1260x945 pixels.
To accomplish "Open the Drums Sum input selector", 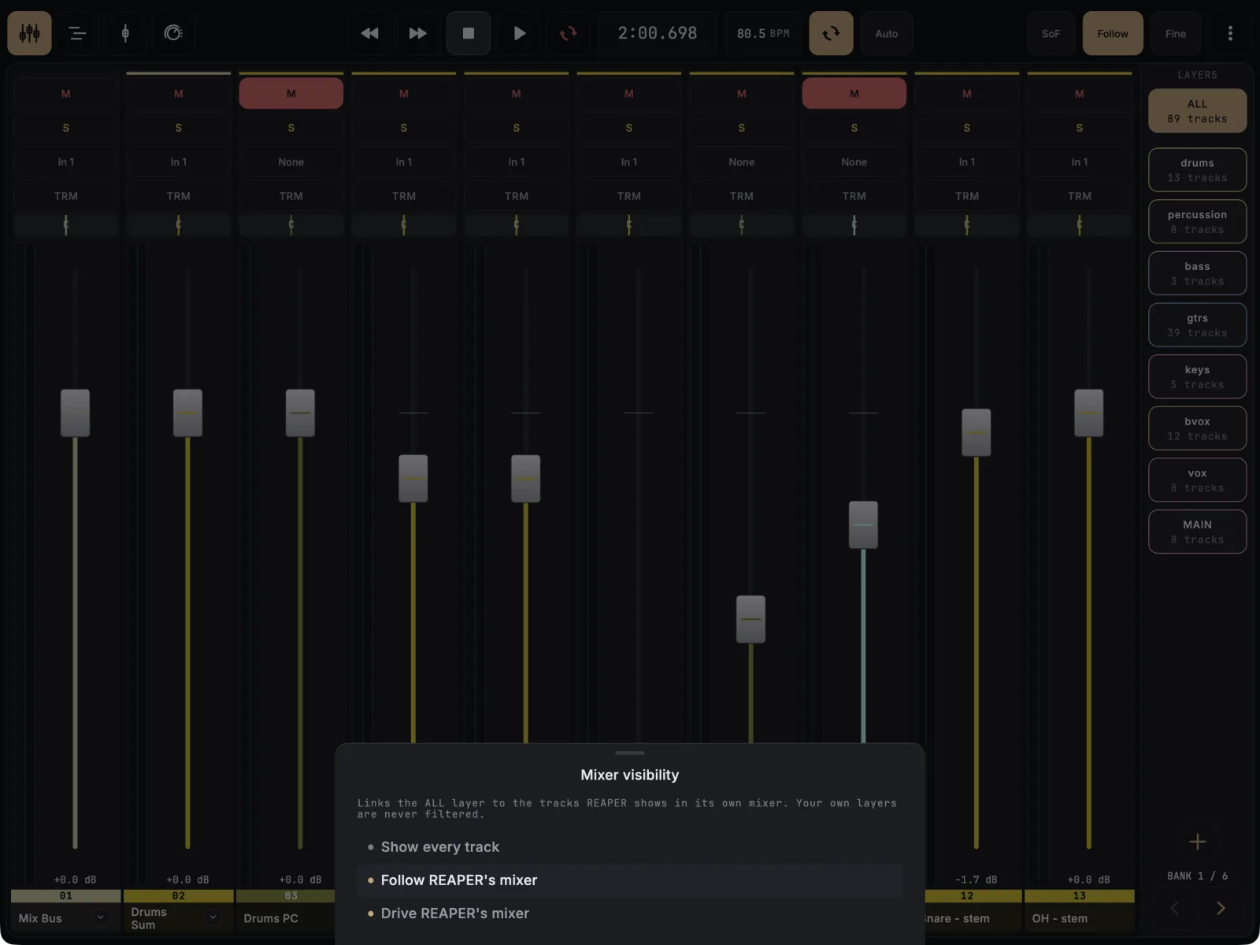I will 179,162.
